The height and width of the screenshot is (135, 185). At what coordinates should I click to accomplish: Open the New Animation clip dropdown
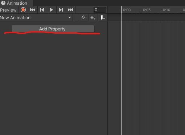pyautogui.click(x=36, y=18)
